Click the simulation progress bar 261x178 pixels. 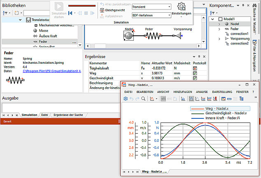click(82, 6)
